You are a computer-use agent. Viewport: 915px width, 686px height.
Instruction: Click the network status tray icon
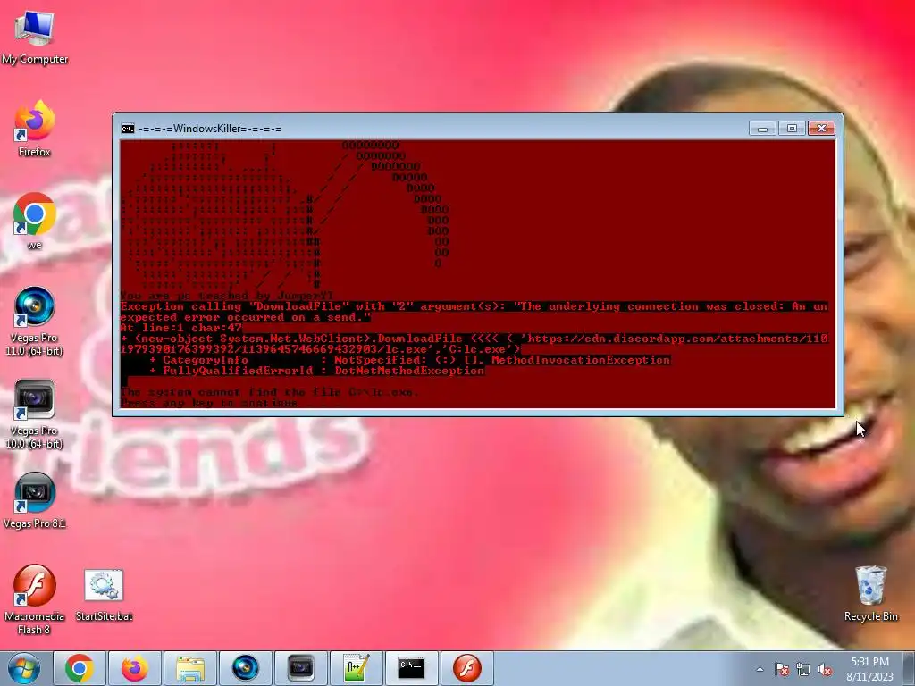click(x=803, y=670)
